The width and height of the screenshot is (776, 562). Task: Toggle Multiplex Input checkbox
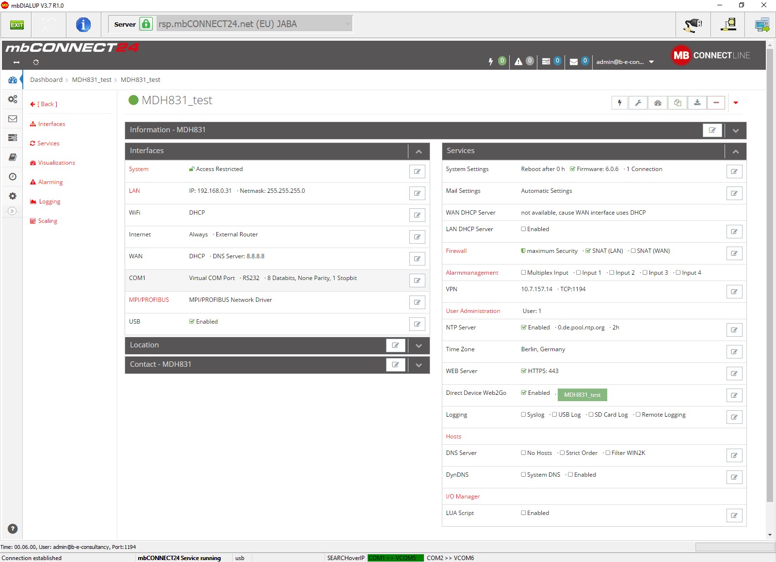pos(523,273)
